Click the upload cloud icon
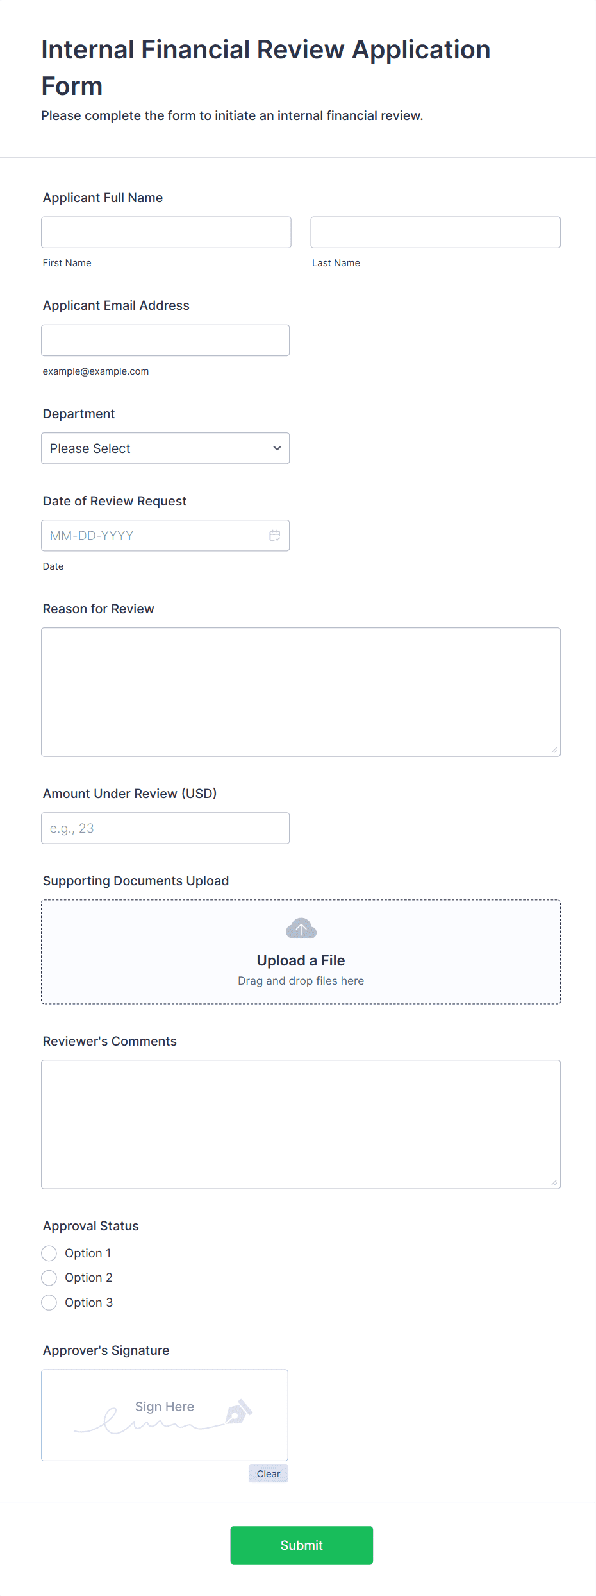This screenshot has width=596, height=1596. [300, 928]
